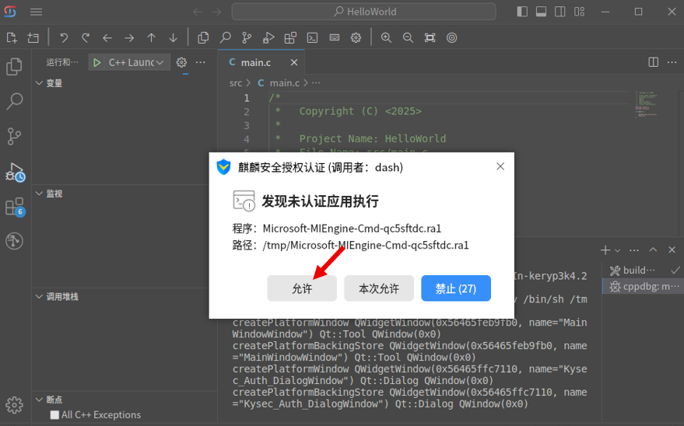
Task: Open the explorer files toolbar icon
Action: pyautogui.click(x=203, y=38)
